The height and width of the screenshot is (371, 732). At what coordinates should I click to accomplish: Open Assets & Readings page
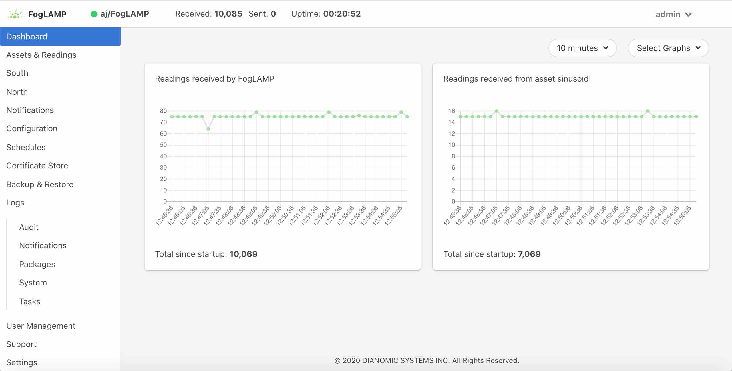pyautogui.click(x=41, y=55)
